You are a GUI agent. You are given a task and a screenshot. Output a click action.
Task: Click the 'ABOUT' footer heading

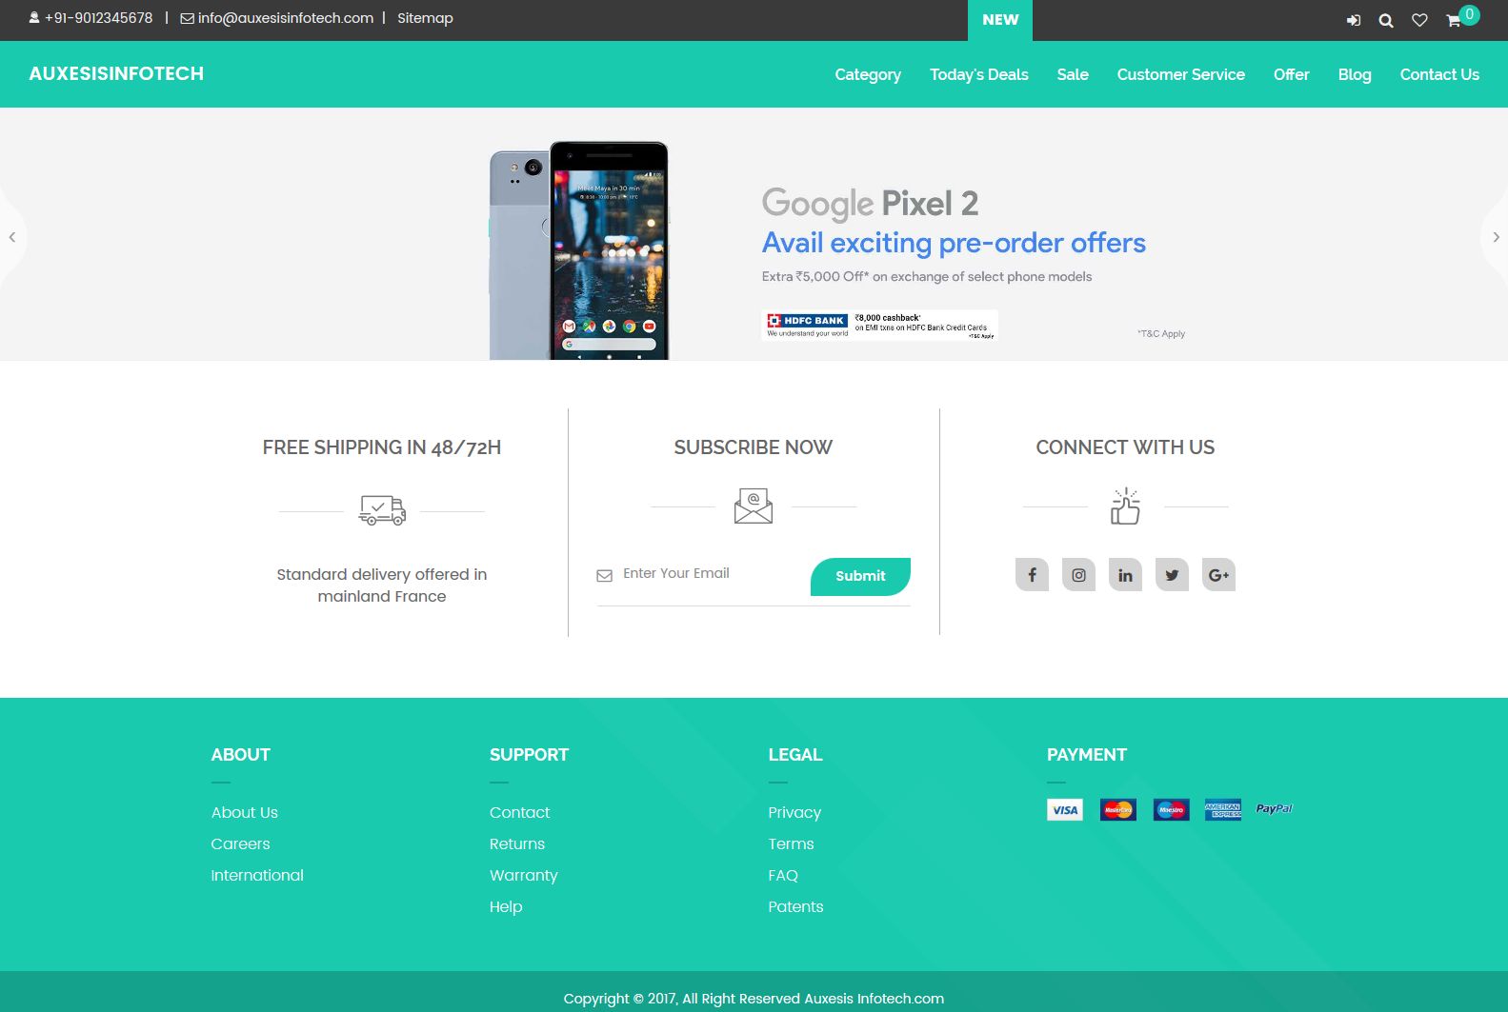click(241, 755)
